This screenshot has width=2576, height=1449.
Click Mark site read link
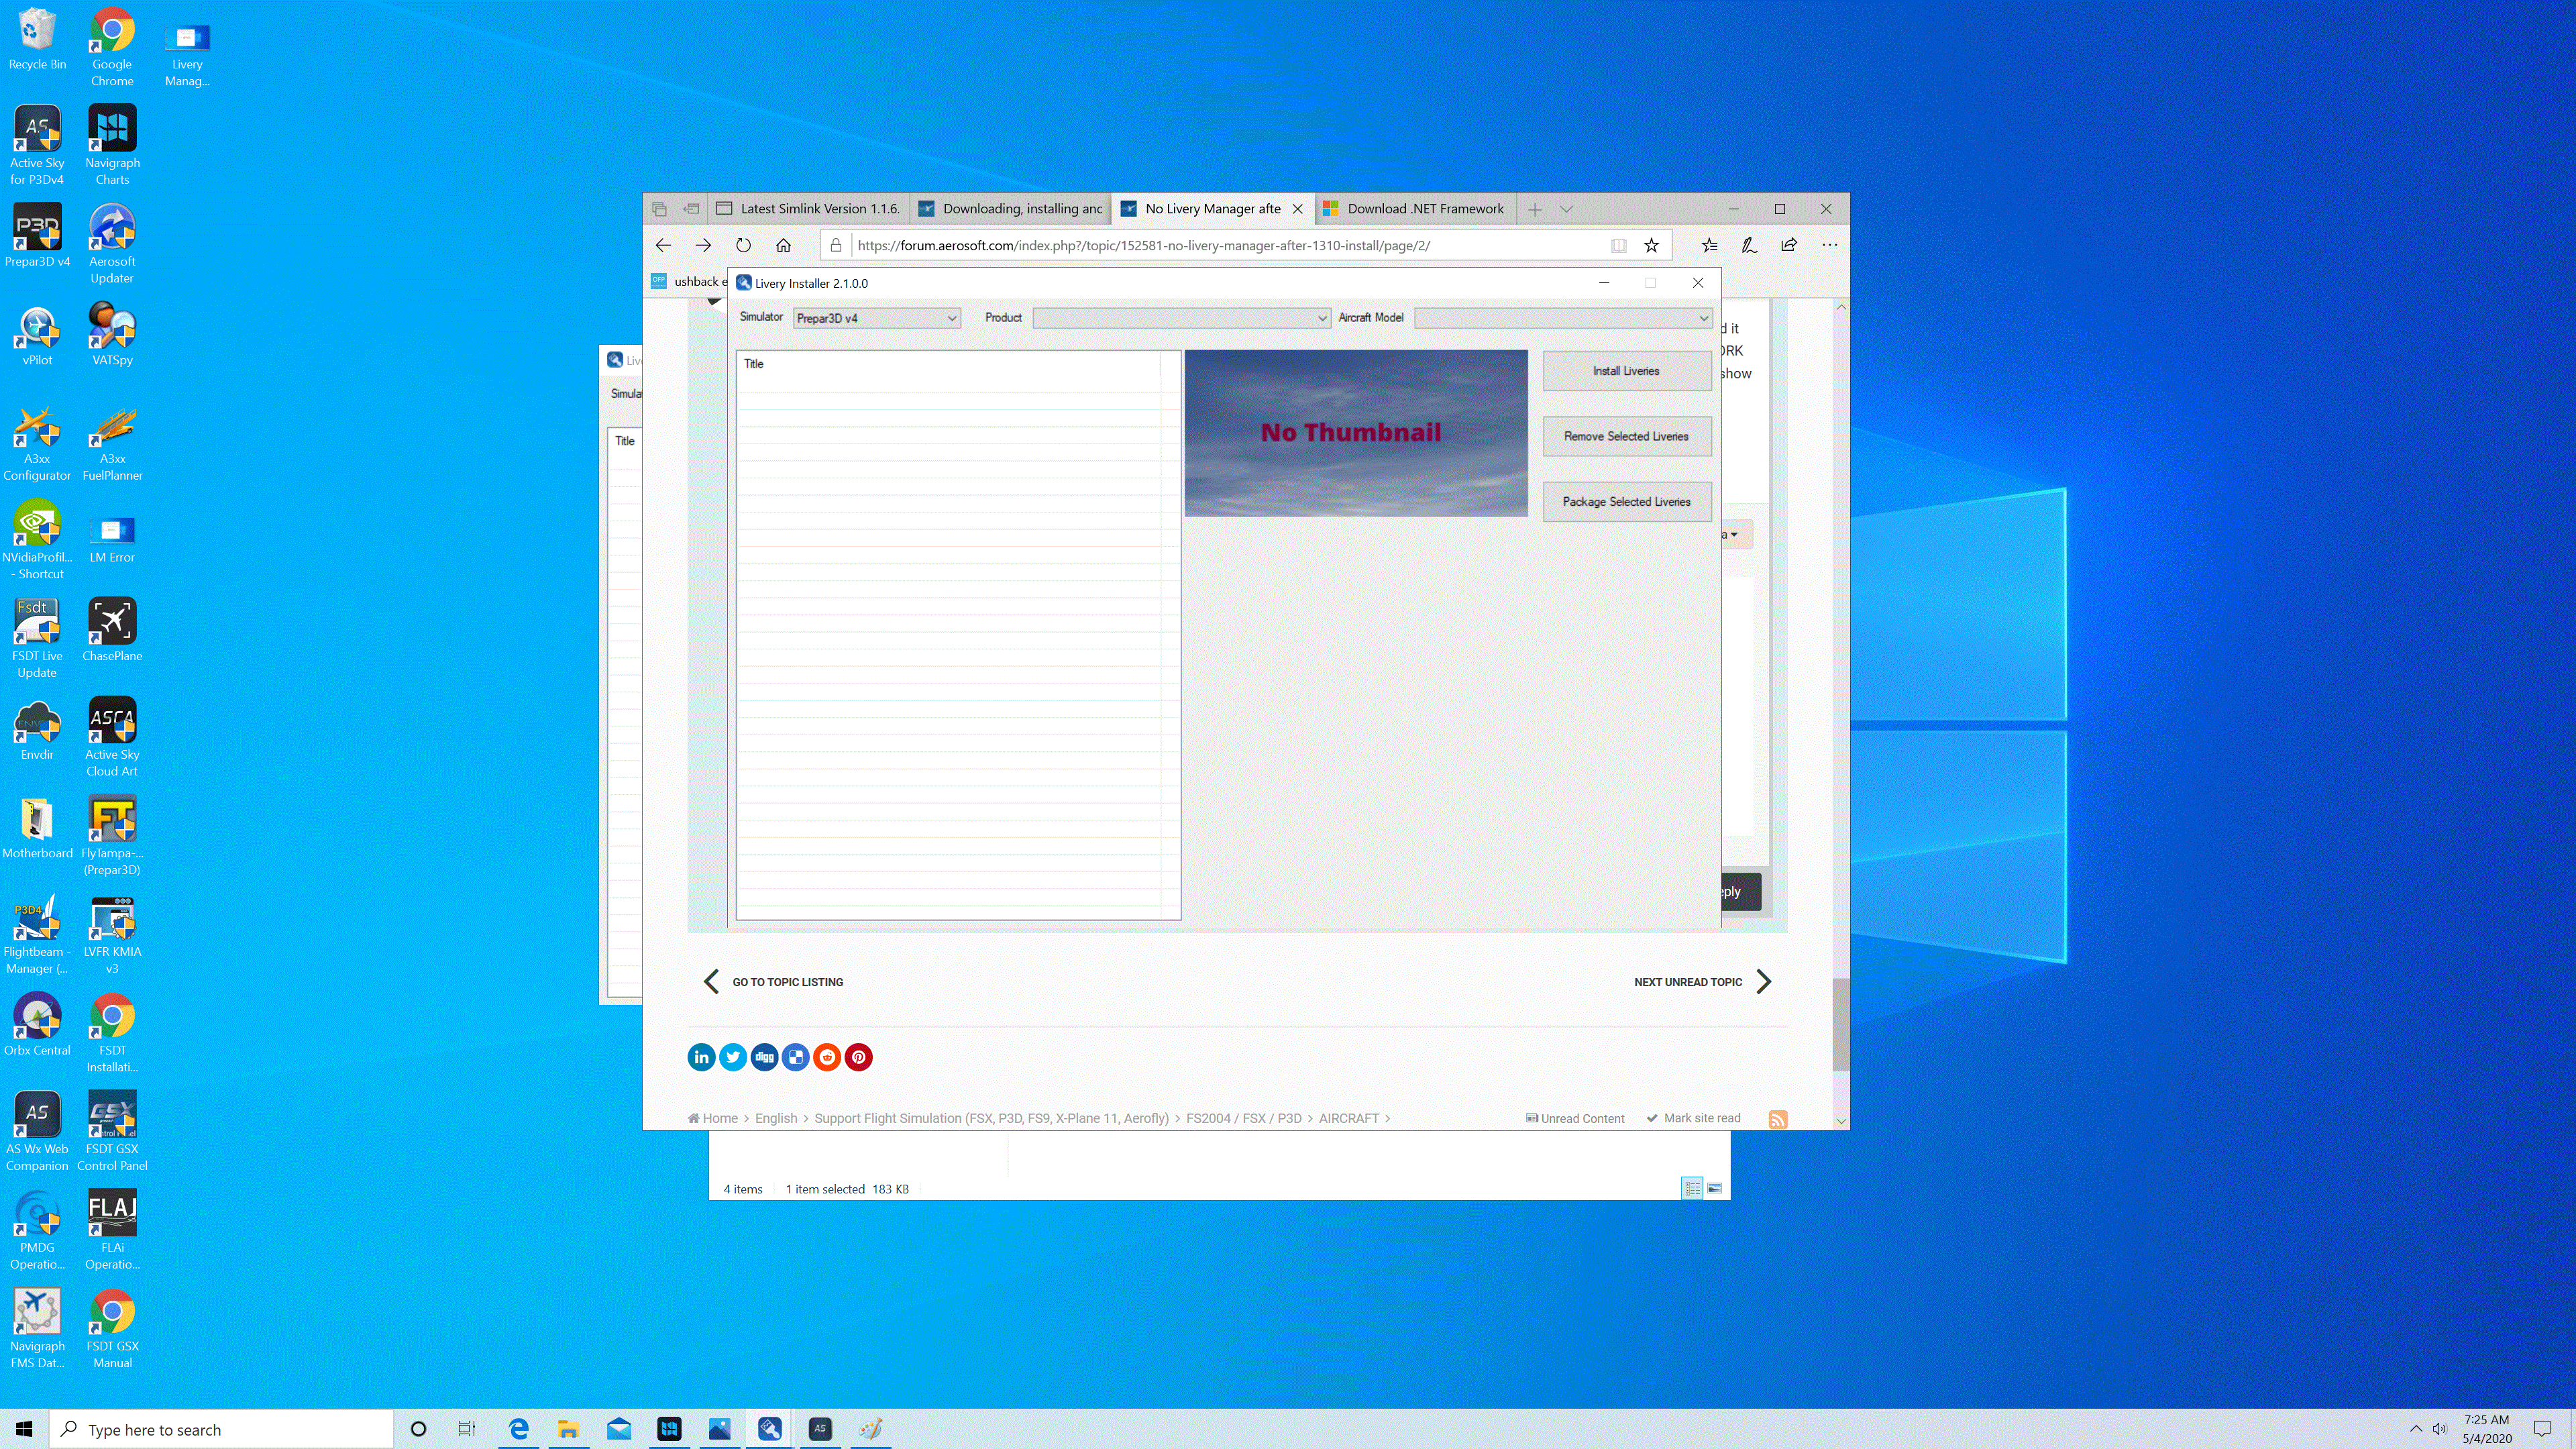coord(1693,1119)
